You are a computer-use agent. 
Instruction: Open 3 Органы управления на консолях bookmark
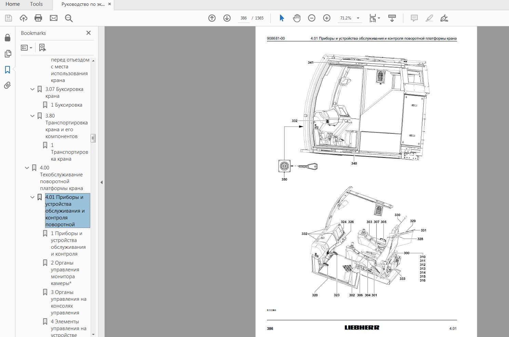(68, 302)
